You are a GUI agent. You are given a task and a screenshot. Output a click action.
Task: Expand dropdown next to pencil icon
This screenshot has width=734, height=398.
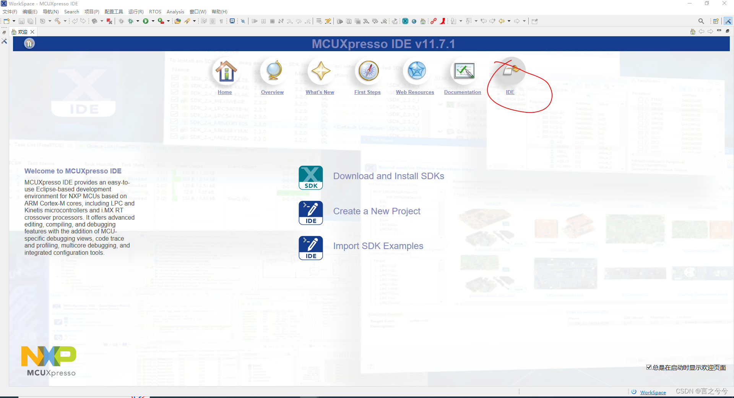(x=194, y=21)
